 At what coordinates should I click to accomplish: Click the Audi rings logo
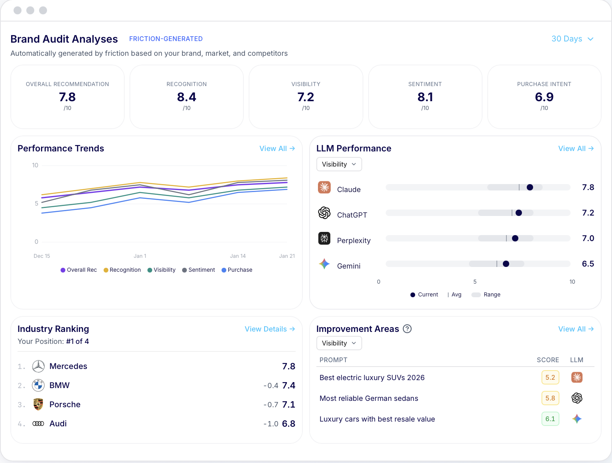pos(38,424)
